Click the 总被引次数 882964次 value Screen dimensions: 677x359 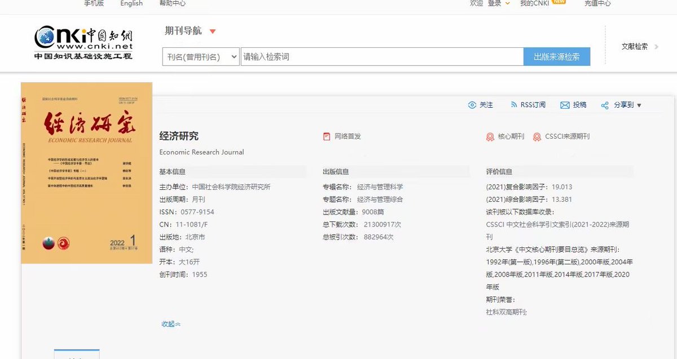[379, 237]
